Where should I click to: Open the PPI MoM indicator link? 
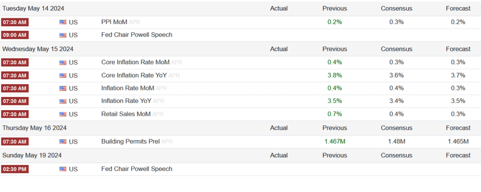tap(114, 22)
